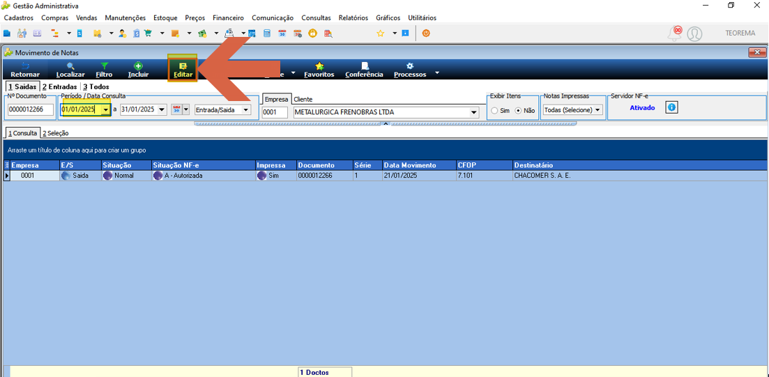Image resolution: width=769 pixels, height=377 pixels.
Task: Click the user profile avatar icon
Action: click(x=694, y=34)
